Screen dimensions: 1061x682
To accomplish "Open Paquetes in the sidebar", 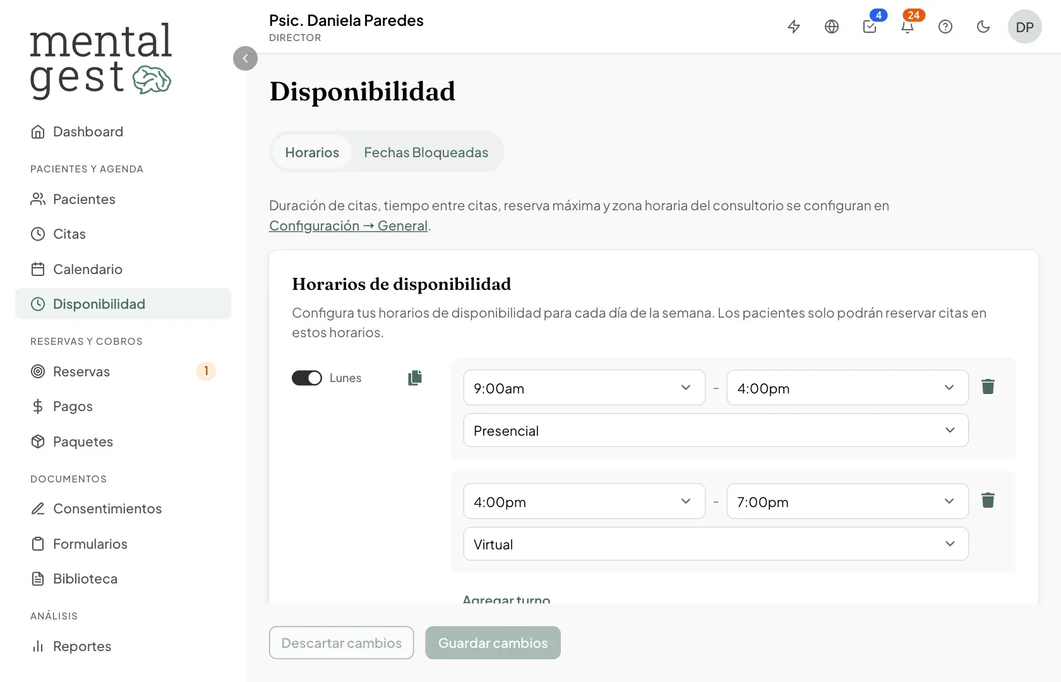I will coord(123,441).
